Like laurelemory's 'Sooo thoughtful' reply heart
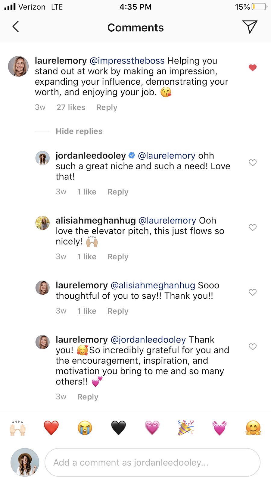Viewport: 271px width, 482px height. coord(253,292)
